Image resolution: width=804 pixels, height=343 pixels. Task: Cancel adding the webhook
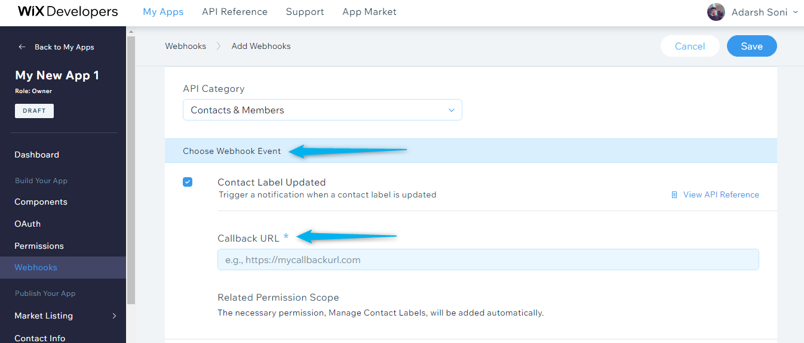690,46
